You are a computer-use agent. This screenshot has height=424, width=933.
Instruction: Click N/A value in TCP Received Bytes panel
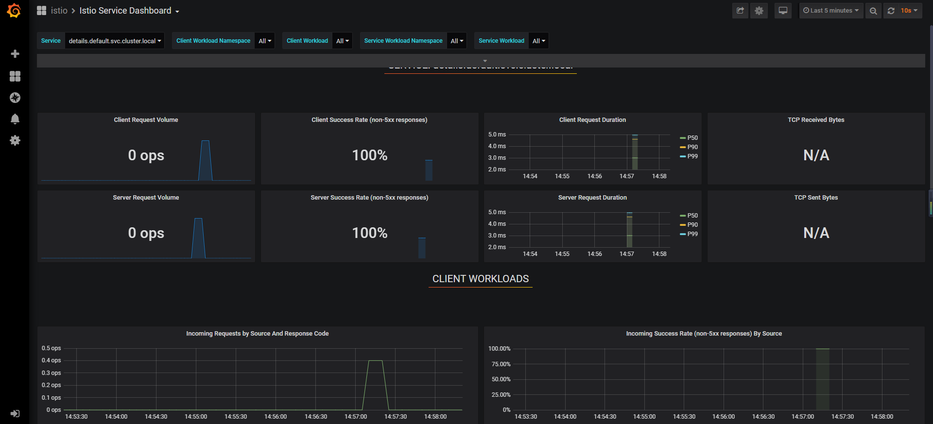[x=816, y=155]
